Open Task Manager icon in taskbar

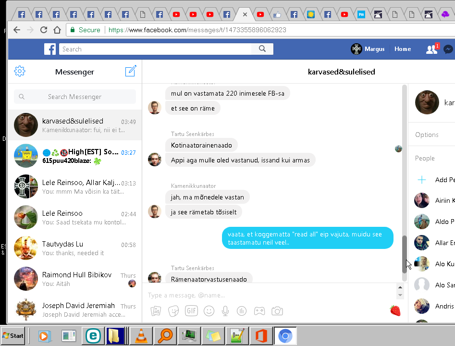click(x=189, y=336)
